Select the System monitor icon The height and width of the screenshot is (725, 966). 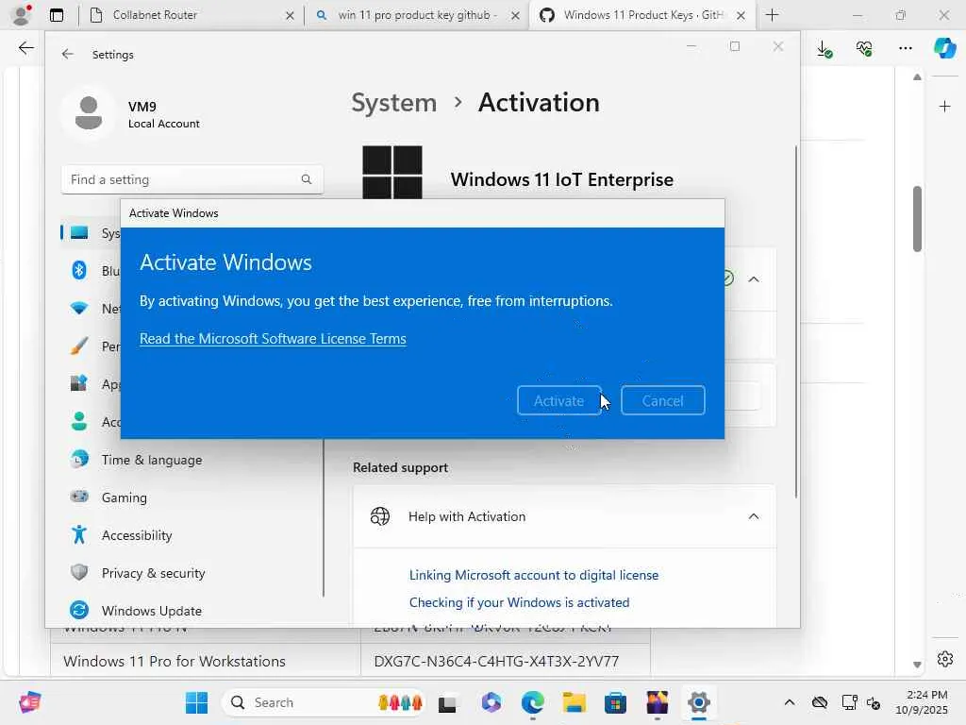click(79, 232)
